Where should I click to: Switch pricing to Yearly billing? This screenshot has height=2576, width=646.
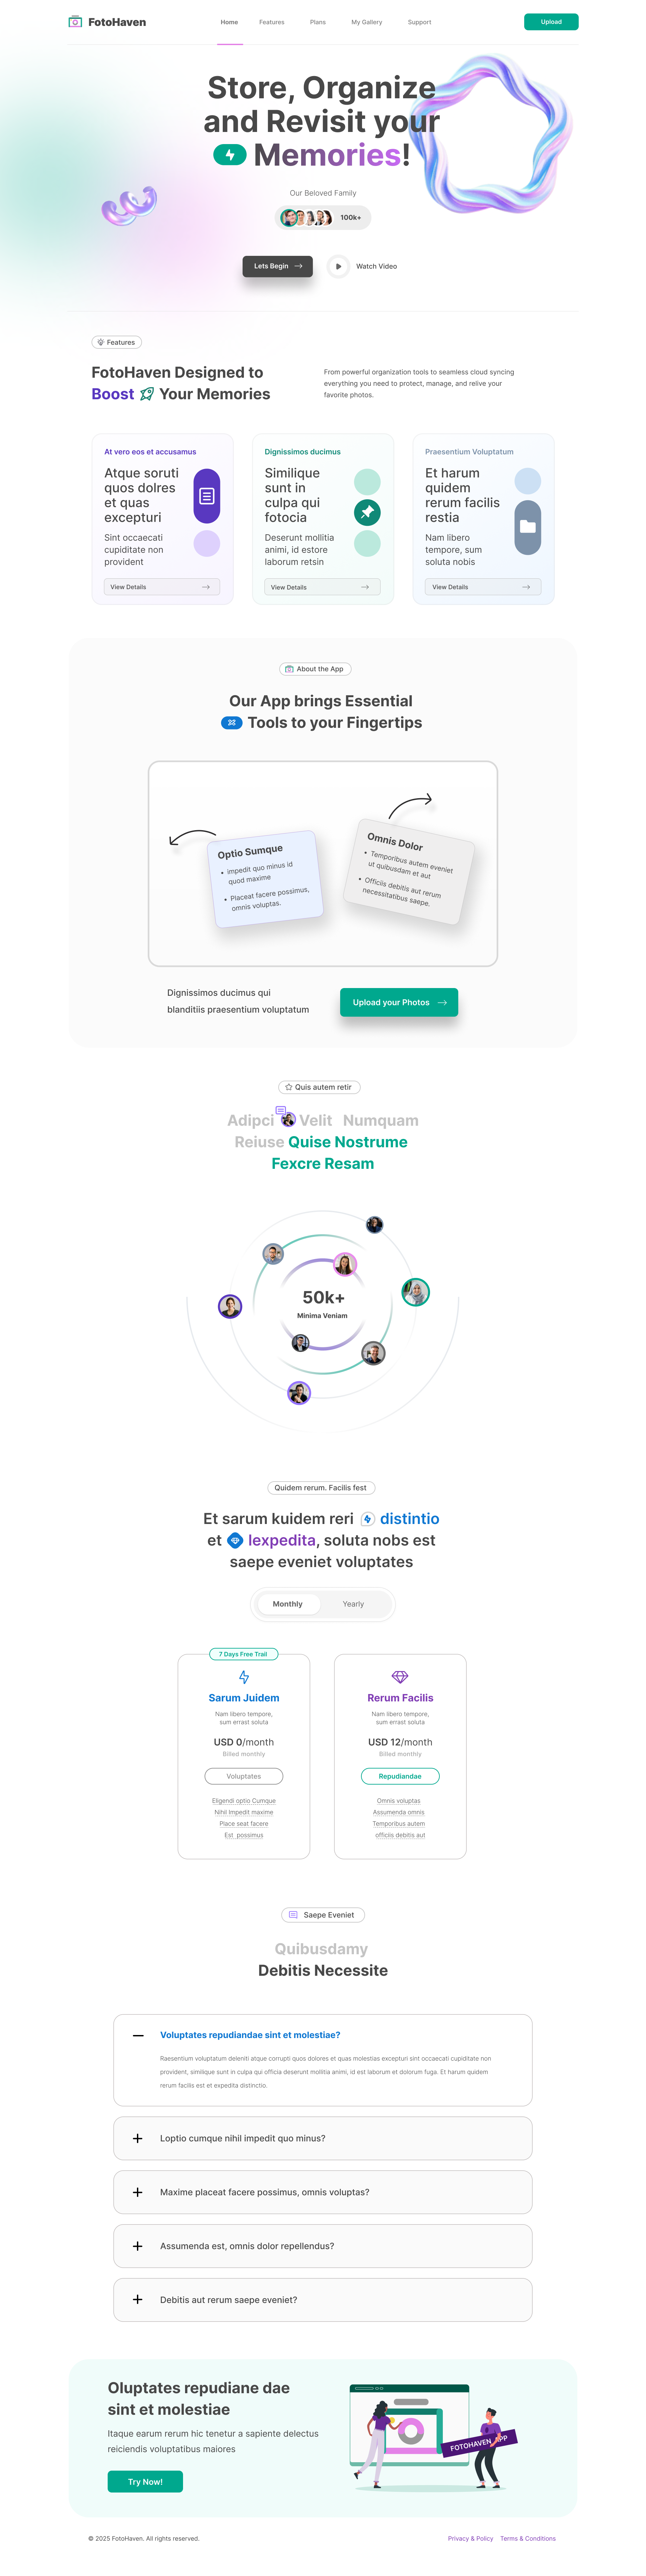click(353, 1604)
